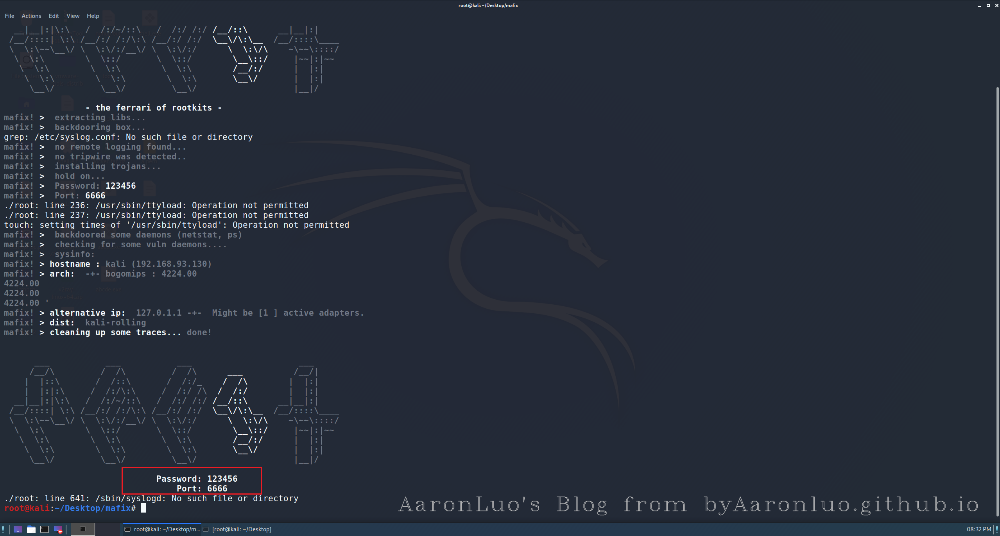Open the Help menu
Screen dimensions: 1000x536
[x=93, y=16]
